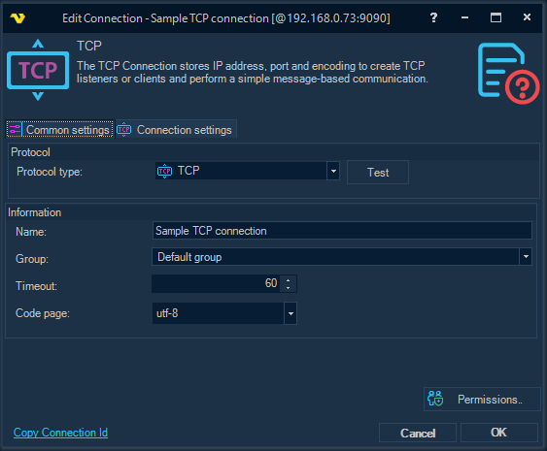Open the Permissions dialog
Viewport: 547px width, 451px height.
(x=482, y=399)
